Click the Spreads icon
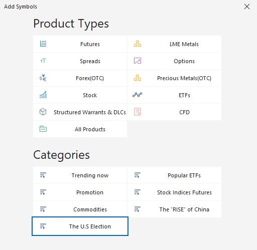Viewport: 257px width, 250px height. click(x=43, y=61)
